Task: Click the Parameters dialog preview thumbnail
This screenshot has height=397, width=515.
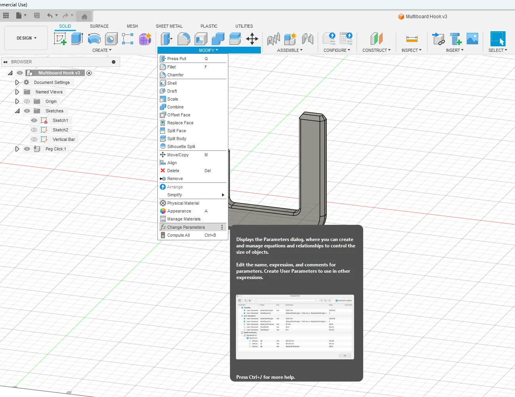Action: tap(295, 327)
